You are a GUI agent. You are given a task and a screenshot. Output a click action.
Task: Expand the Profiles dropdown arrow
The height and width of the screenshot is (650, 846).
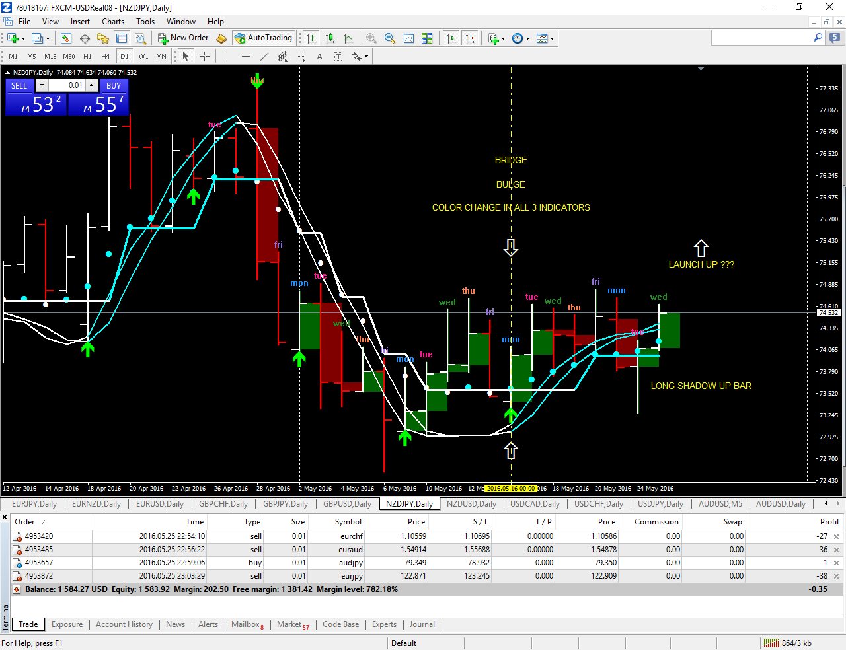pos(48,38)
